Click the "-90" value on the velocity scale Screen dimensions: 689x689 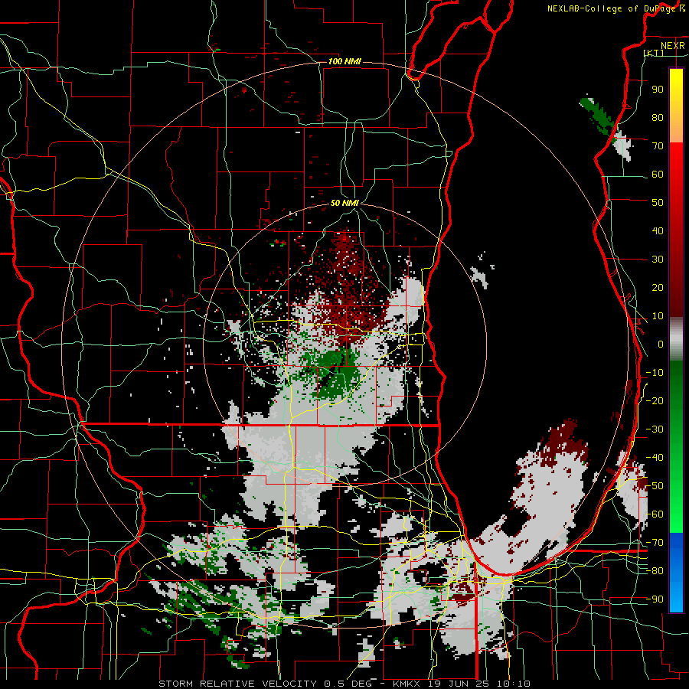point(655,599)
